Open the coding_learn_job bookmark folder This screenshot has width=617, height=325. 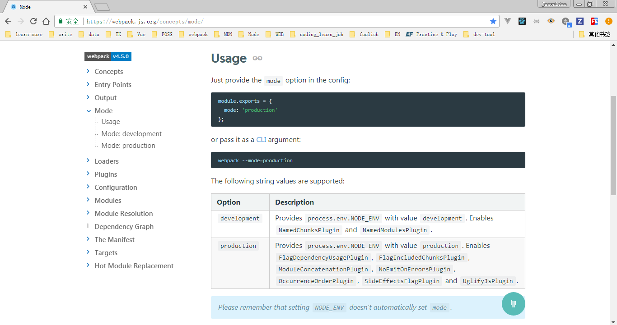pos(317,34)
